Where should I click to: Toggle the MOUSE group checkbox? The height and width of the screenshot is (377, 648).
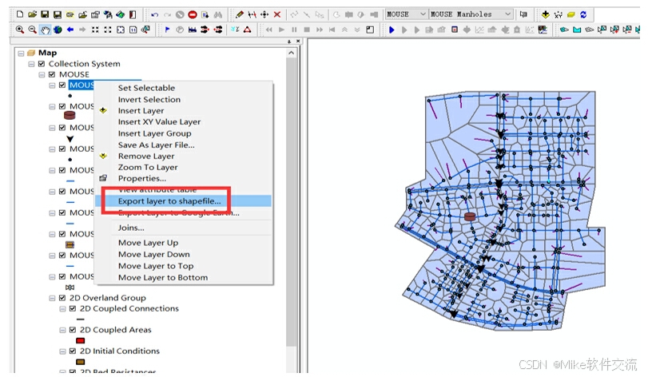point(52,75)
